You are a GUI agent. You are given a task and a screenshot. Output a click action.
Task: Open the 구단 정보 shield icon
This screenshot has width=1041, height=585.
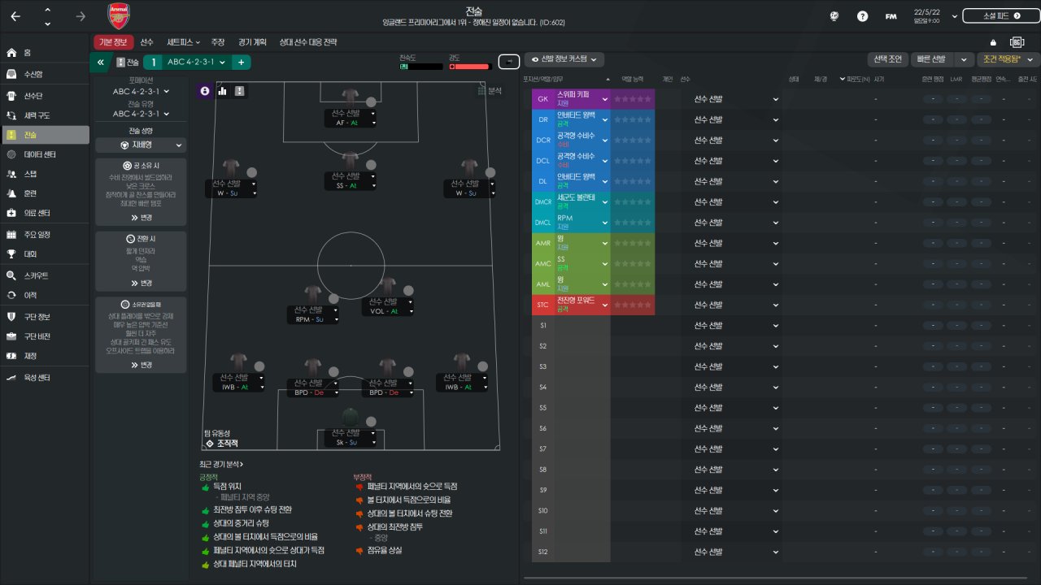coord(11,317)
